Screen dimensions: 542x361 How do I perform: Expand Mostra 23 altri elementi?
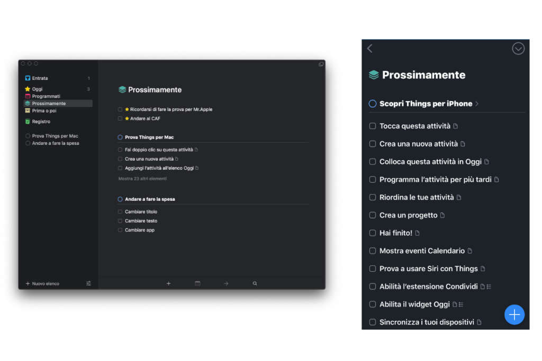[142, 179]
